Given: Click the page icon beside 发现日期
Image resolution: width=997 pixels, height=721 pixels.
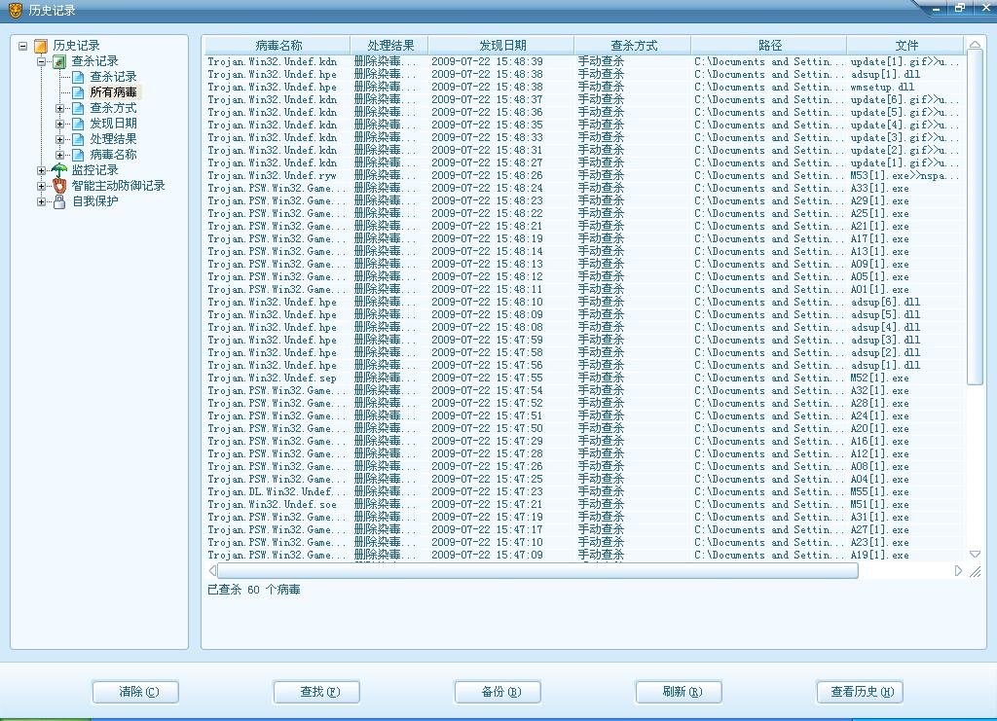Looking at the screenshot, I should 78,124.
